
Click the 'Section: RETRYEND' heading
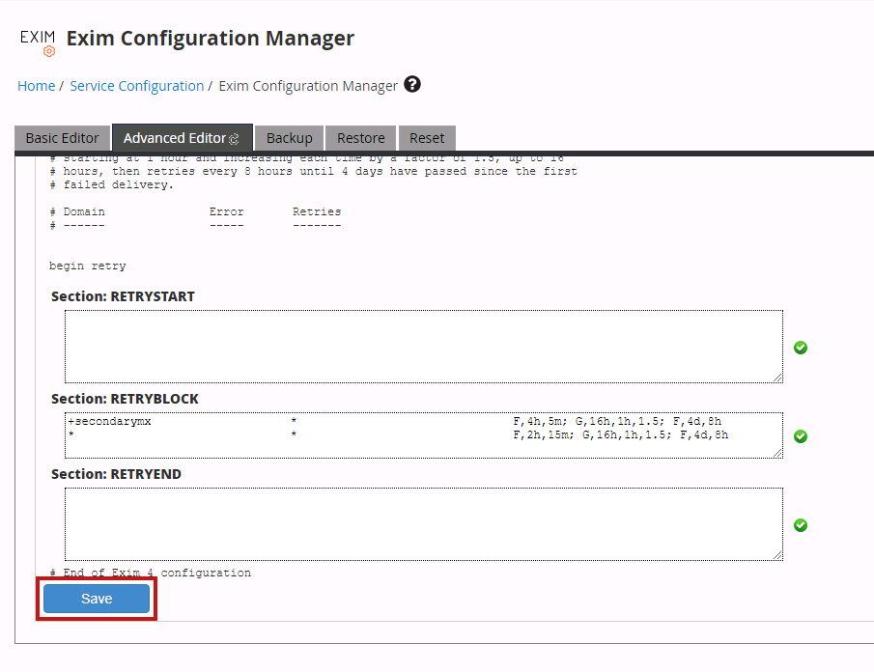(x=116, y=474)
